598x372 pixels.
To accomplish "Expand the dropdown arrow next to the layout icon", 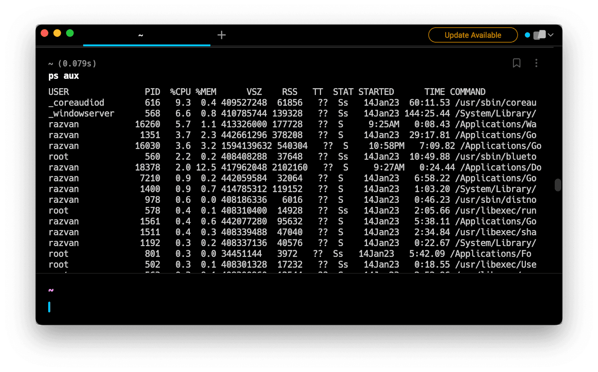I will pyautogui.click(x=551, y=35).
